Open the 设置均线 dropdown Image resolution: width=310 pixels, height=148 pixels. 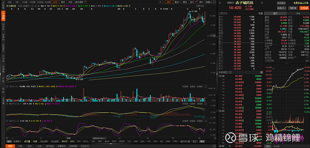coord(200,6)
